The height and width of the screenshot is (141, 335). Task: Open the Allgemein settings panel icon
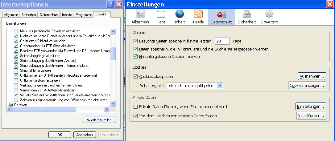(x=140, y=14)
